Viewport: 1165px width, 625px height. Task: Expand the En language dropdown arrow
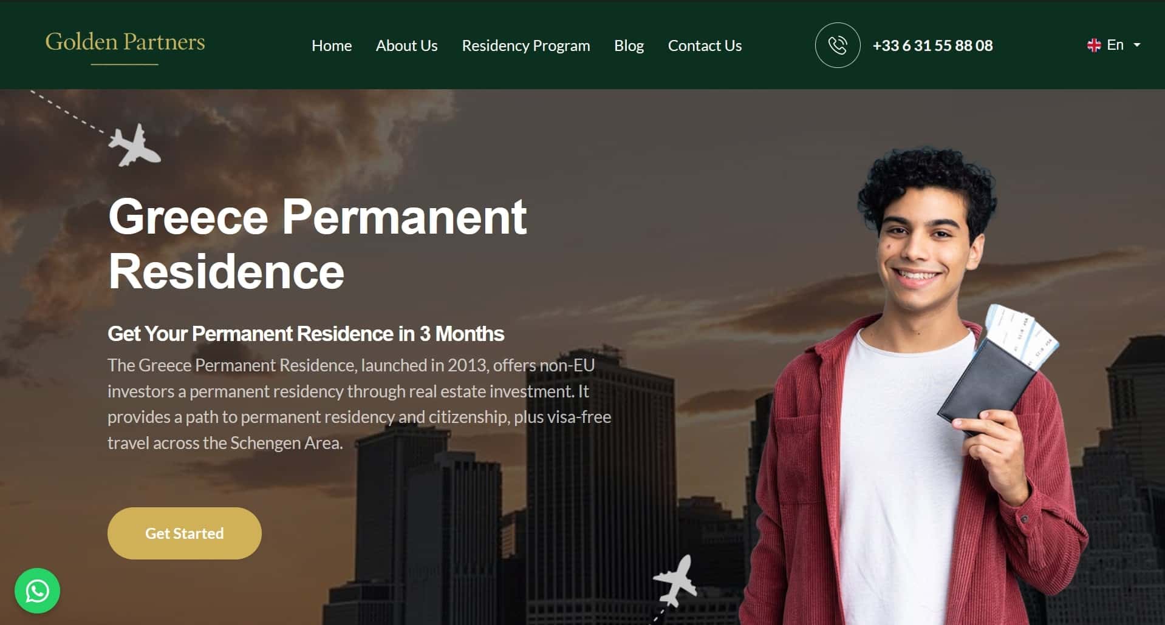(1136, 45)
